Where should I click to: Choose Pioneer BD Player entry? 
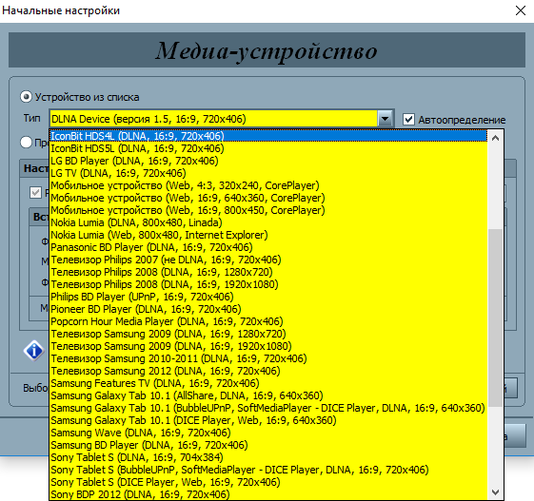(x=268, y=309)
